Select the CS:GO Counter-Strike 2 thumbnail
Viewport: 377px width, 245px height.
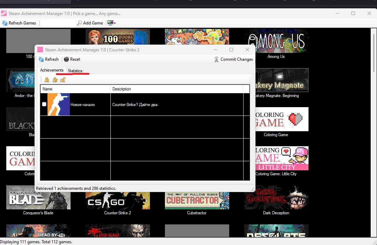[x=118, y=200]
